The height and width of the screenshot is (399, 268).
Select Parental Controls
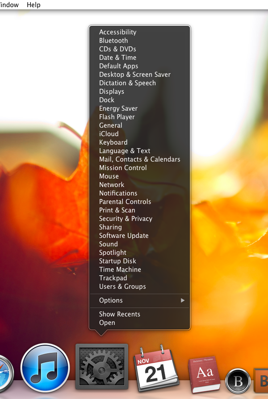pyautogui.click(x=125, y=202)
